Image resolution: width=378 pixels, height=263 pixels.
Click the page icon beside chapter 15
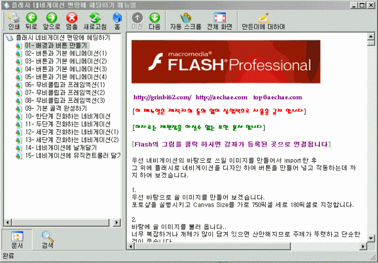point(19,156)
